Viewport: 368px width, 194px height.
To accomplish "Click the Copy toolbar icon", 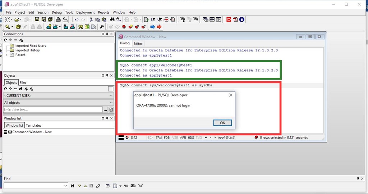I will click(x=97, y=19).
